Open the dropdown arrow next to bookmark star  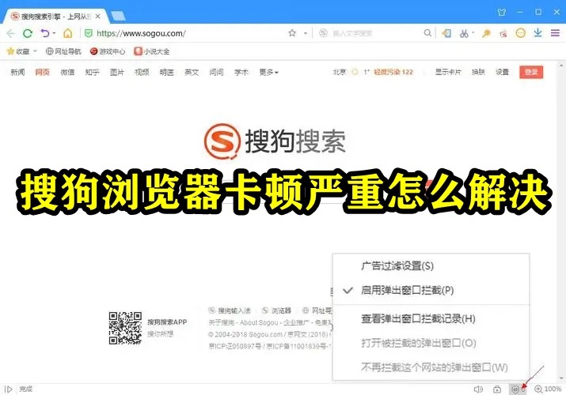pos(306,33)
